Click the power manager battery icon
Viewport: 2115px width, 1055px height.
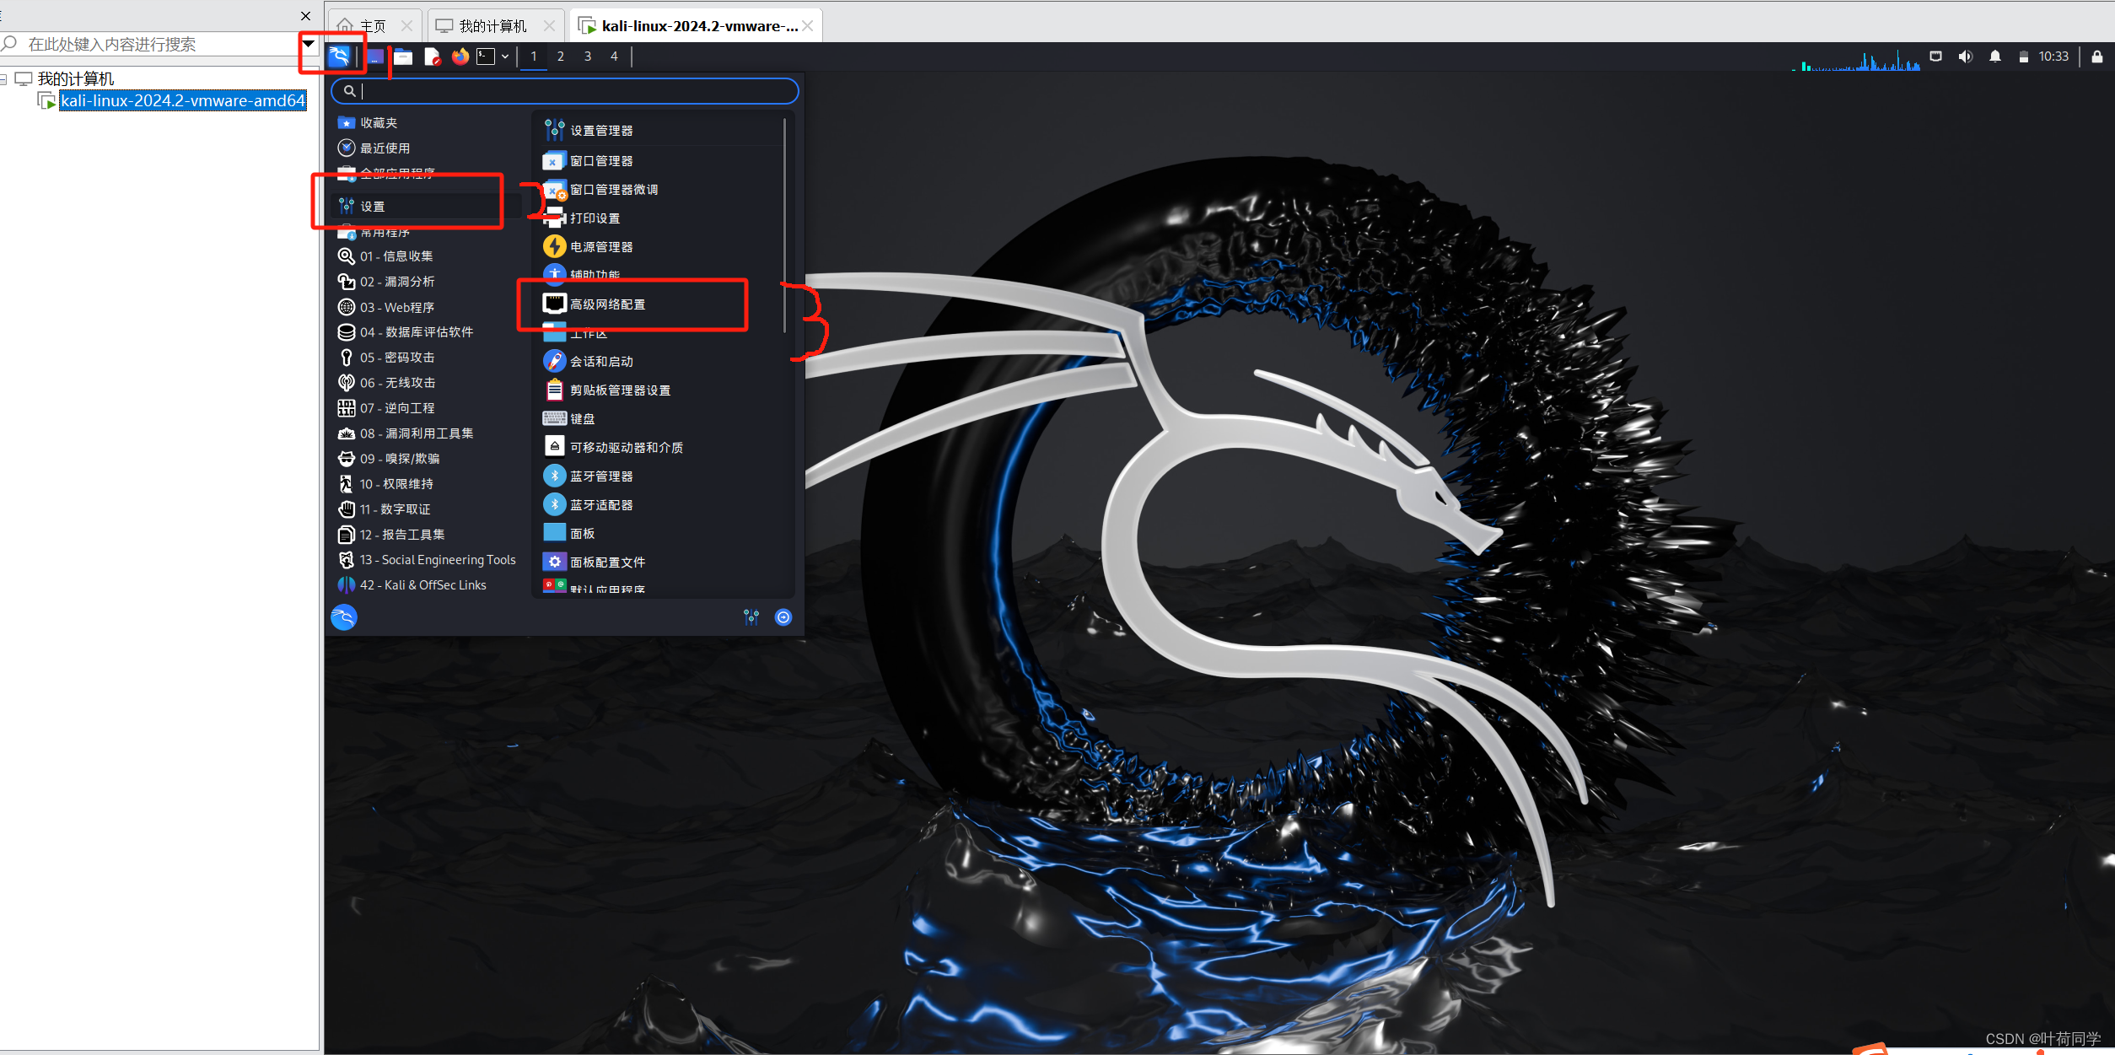[x=2023, y=57]
